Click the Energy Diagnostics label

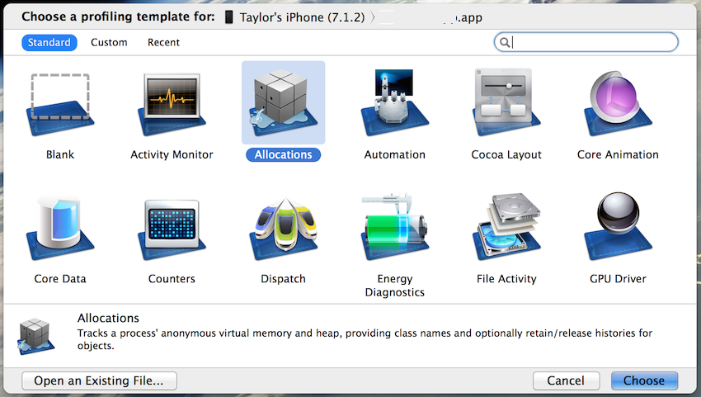click(395, 286)
